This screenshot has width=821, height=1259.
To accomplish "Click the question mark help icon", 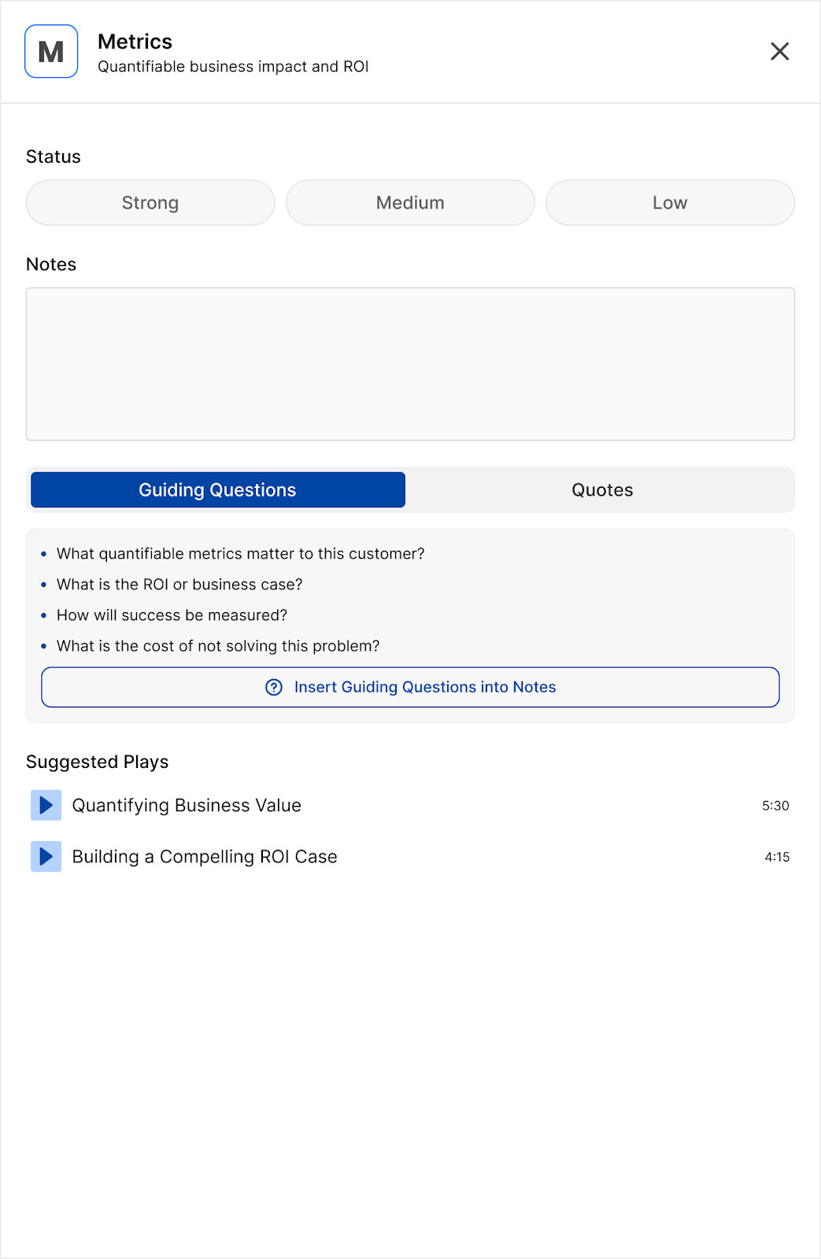I will point(274,688).
